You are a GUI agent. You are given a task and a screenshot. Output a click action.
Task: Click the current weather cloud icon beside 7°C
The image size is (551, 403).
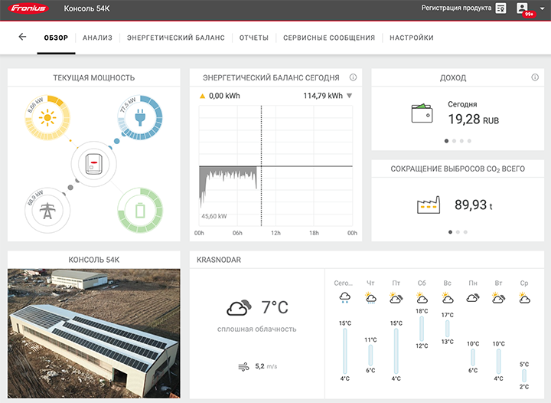tap(239, 307)
